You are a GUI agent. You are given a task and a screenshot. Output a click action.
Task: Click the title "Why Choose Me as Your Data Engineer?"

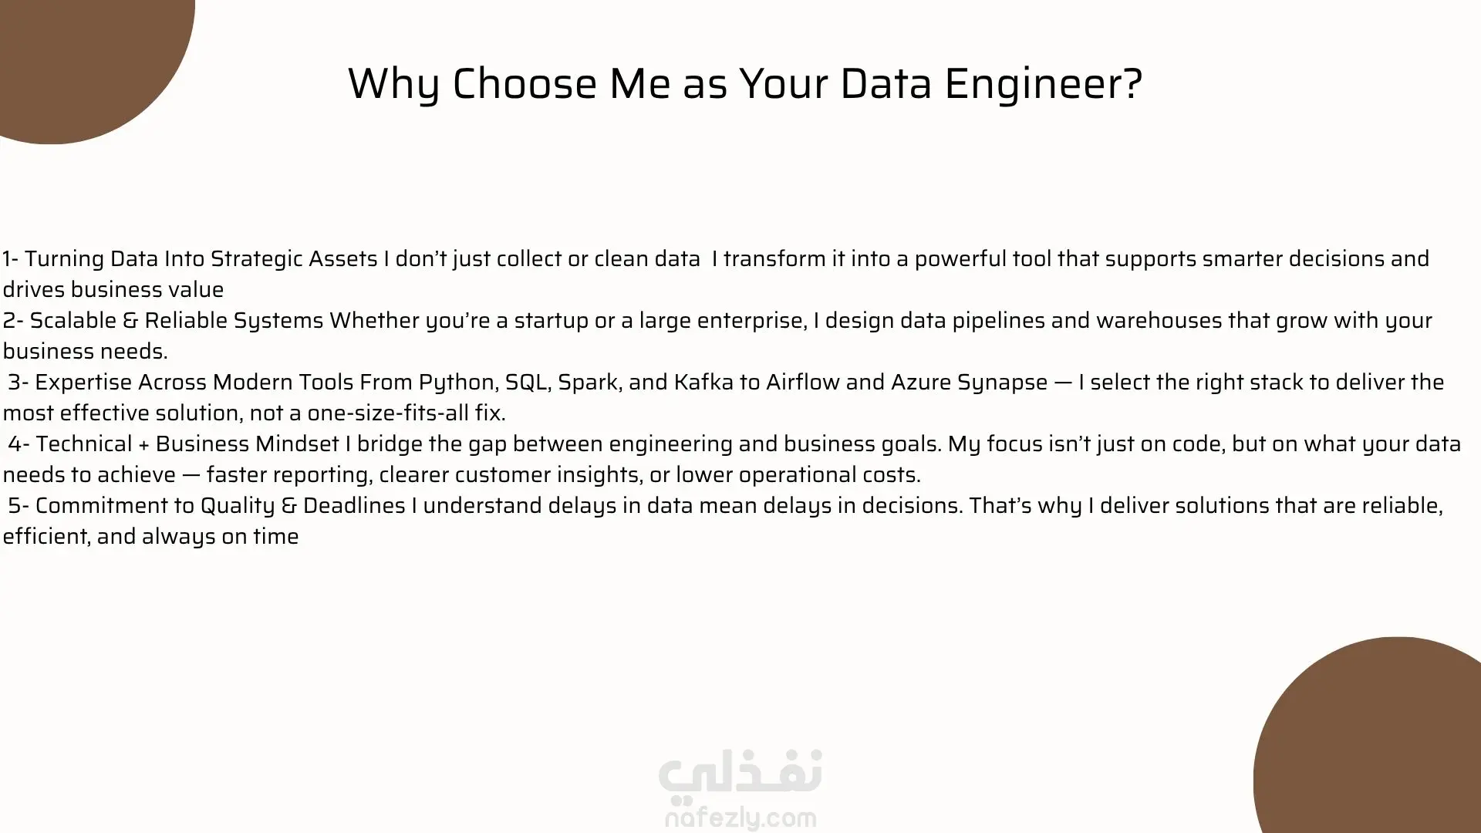click(744, 83)
